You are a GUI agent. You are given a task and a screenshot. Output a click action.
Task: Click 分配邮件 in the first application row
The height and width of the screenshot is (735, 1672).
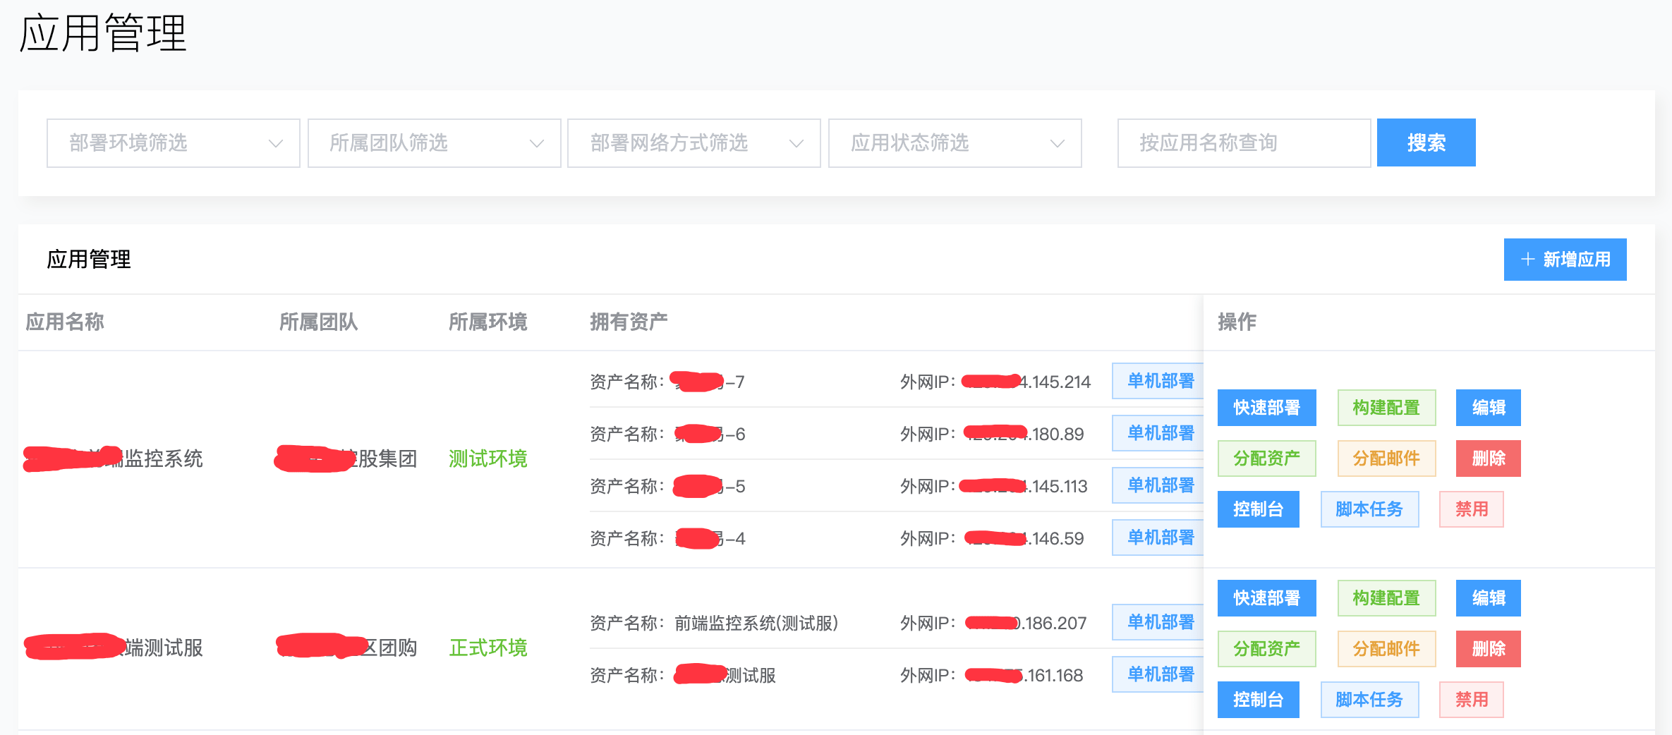[x=1386, y=458]
